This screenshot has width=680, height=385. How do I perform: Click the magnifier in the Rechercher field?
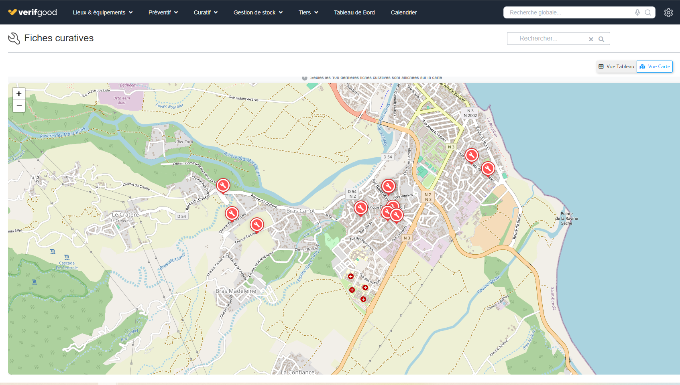pos(601,39)
